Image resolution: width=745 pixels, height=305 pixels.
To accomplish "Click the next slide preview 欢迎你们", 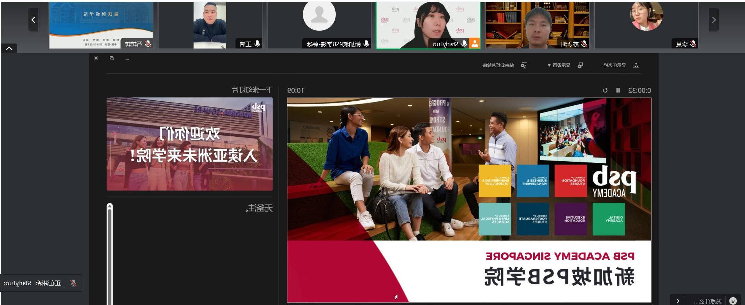I will click(x=190, y=144).
